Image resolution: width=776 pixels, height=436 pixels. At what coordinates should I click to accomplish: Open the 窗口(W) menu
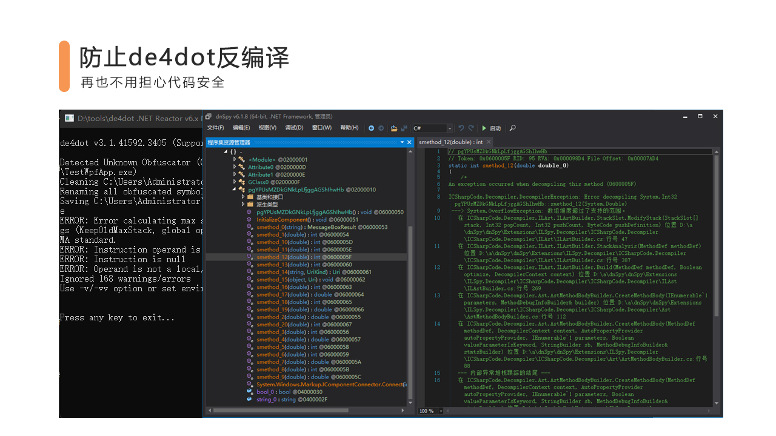coord(321,128)
